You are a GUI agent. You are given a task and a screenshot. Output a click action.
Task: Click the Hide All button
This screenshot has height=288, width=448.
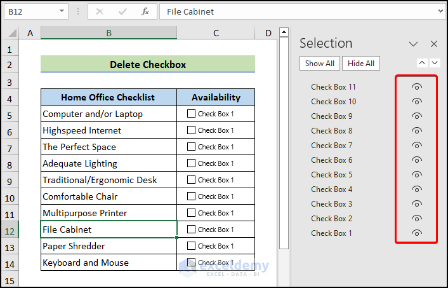(x=361, y=63)
